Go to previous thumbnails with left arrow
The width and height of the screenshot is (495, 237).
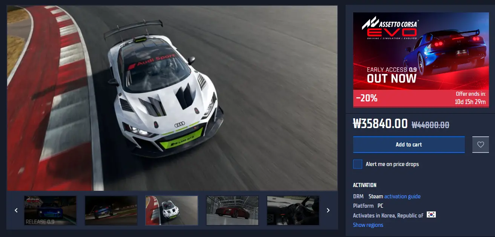click(x=16, y=210)
